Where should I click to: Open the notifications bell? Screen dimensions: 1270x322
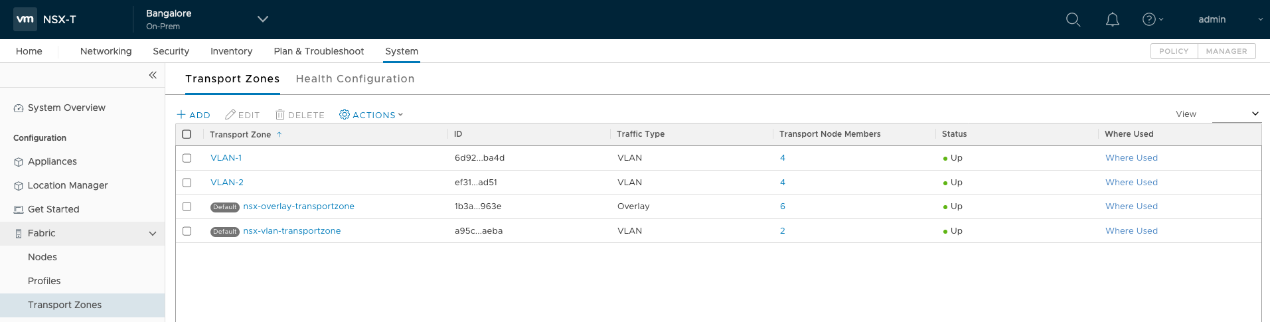coord(1112,20)
